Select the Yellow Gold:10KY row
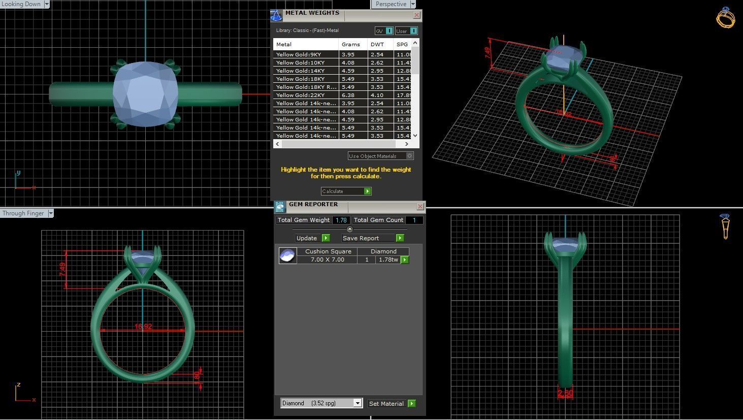The width and height of the screenshot is (743, 420). pos(343,62)
